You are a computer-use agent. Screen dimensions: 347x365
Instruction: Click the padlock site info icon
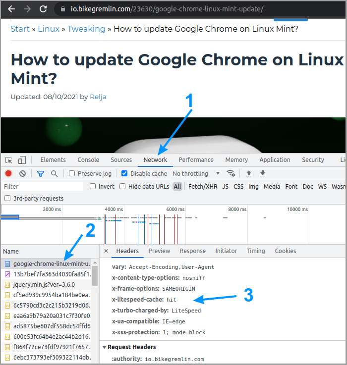(x=62, y=9)
